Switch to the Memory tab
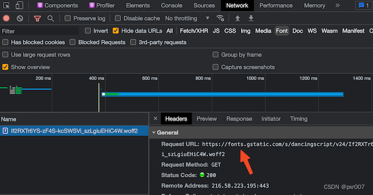373x195 pixels. click(x=314, y=6)
